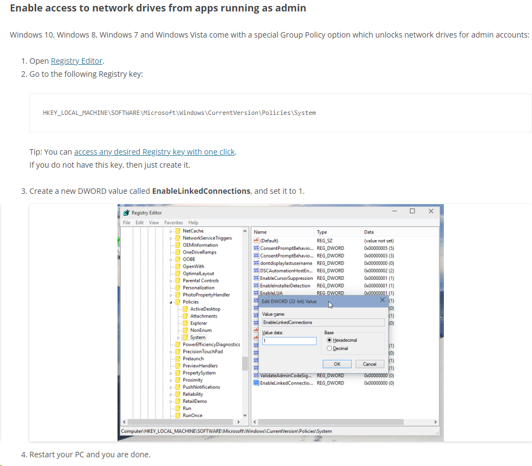Select the PushNotifications folder icon

point(177,387)
